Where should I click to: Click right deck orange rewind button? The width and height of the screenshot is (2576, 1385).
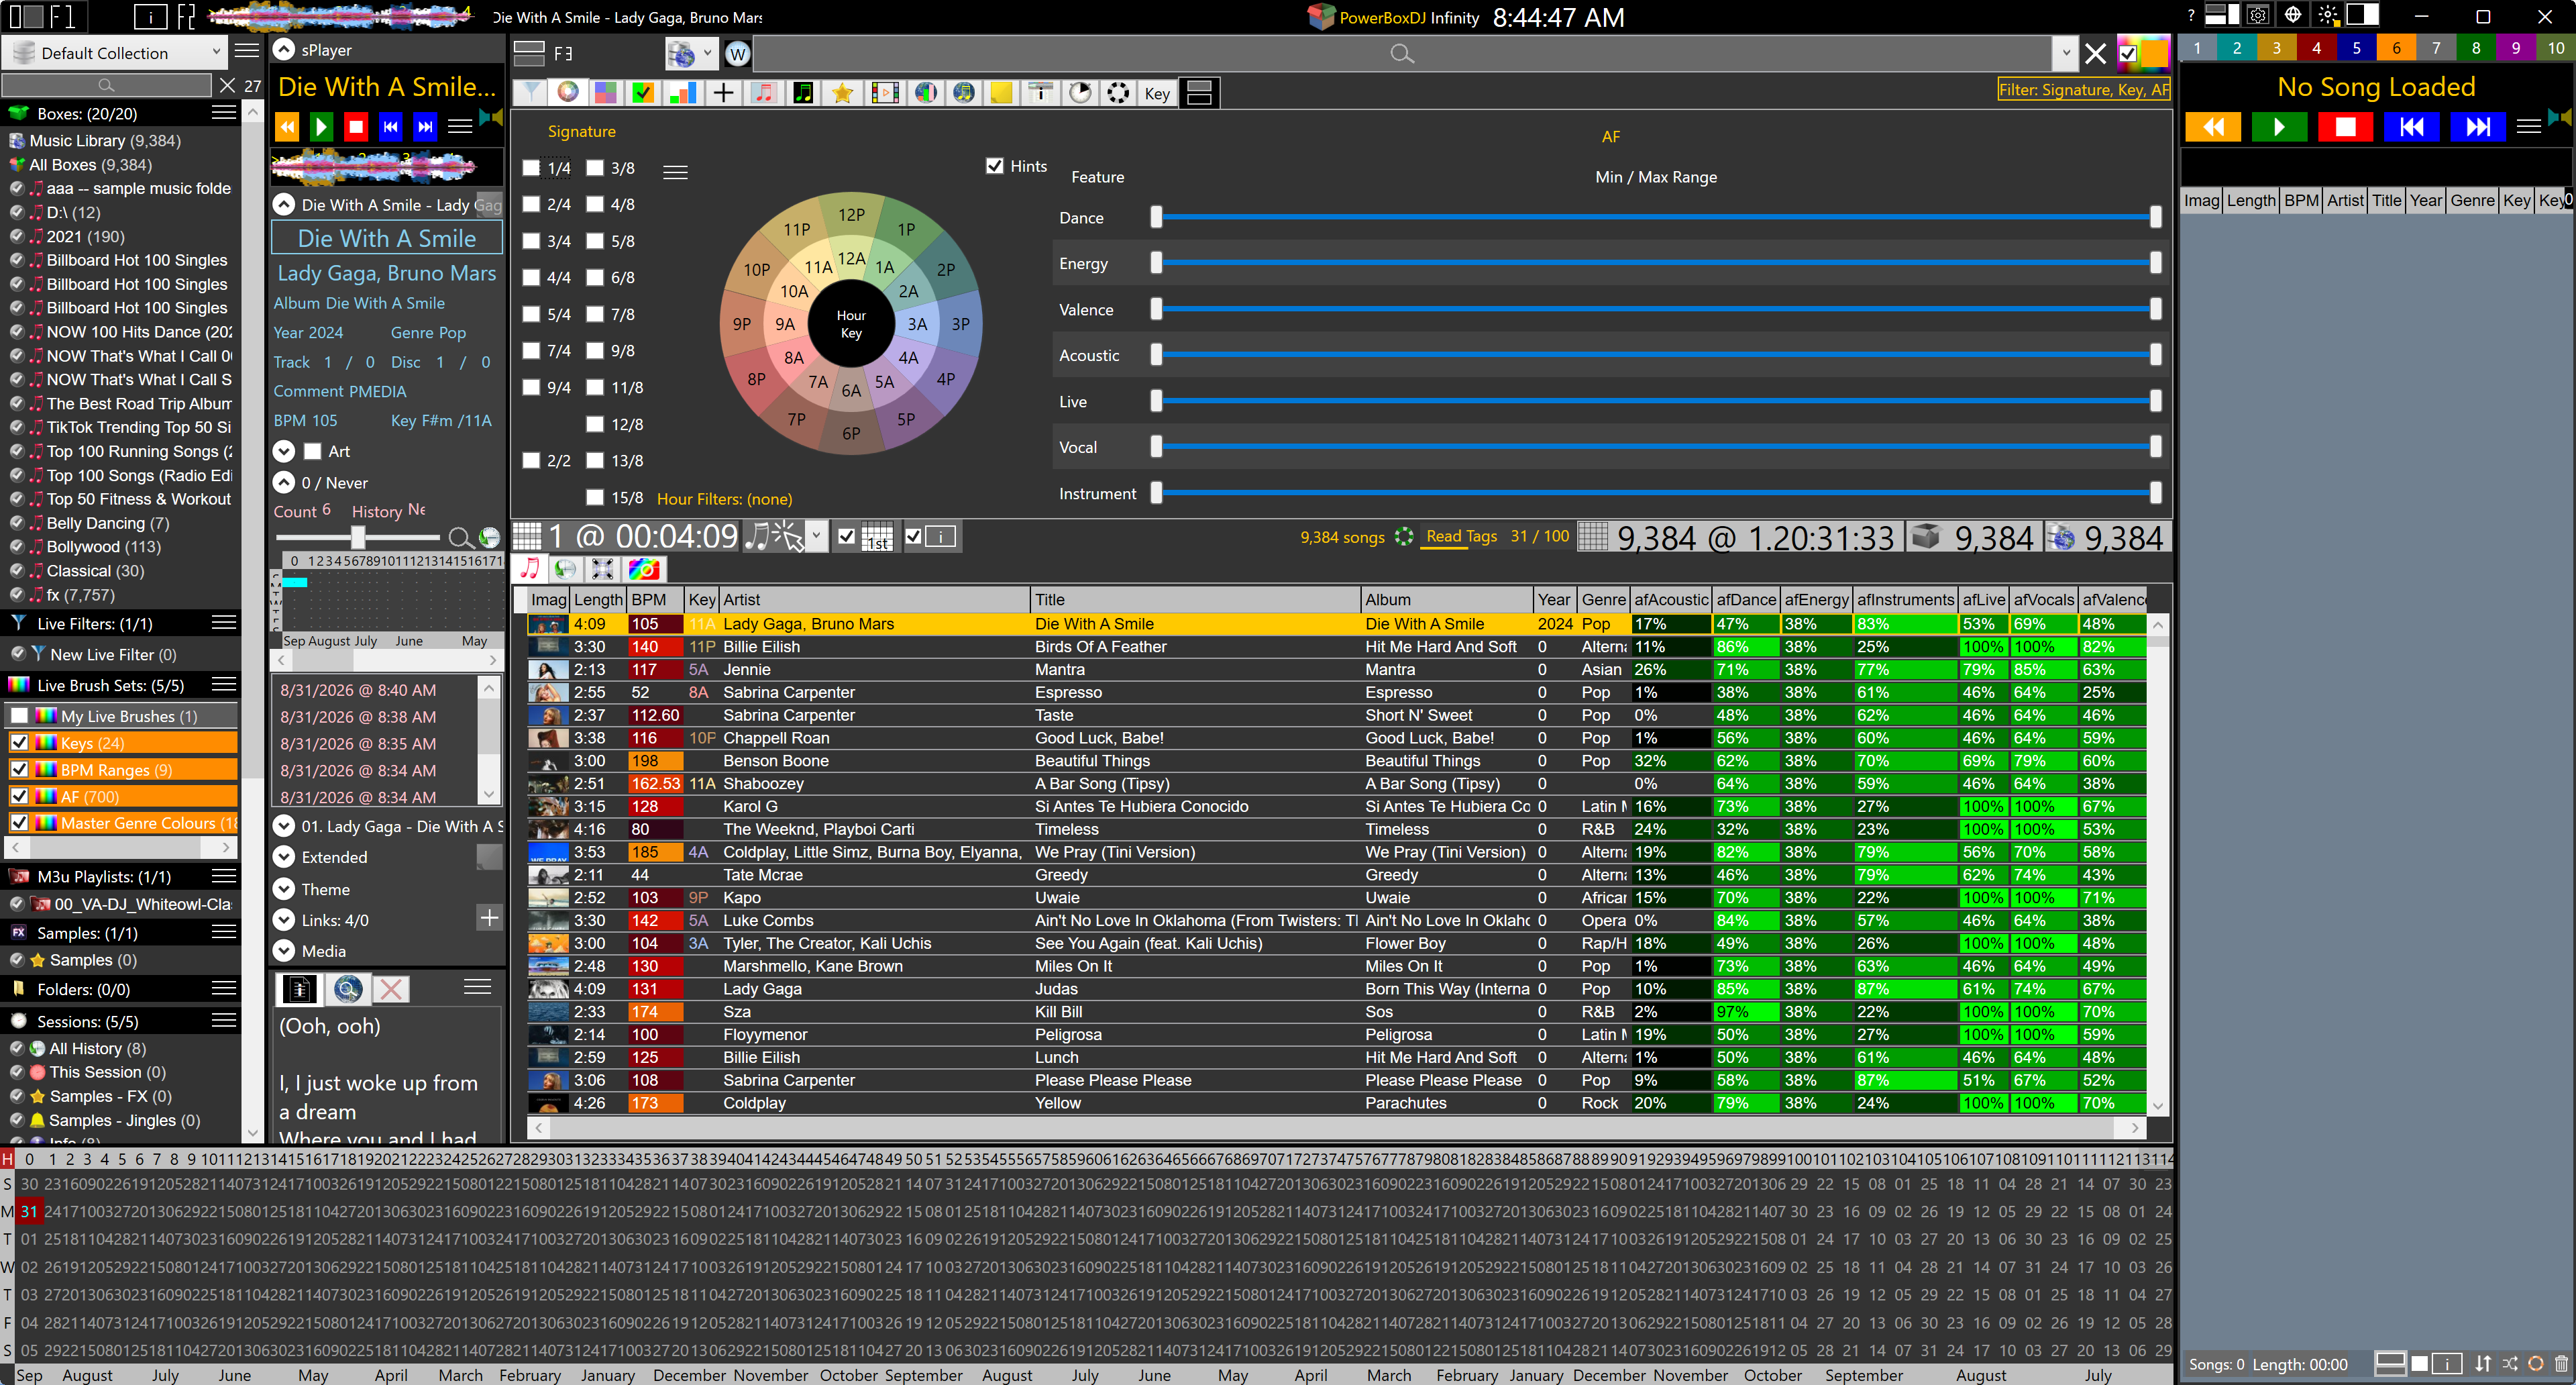pyautogui.click(x=2214, y=126)
